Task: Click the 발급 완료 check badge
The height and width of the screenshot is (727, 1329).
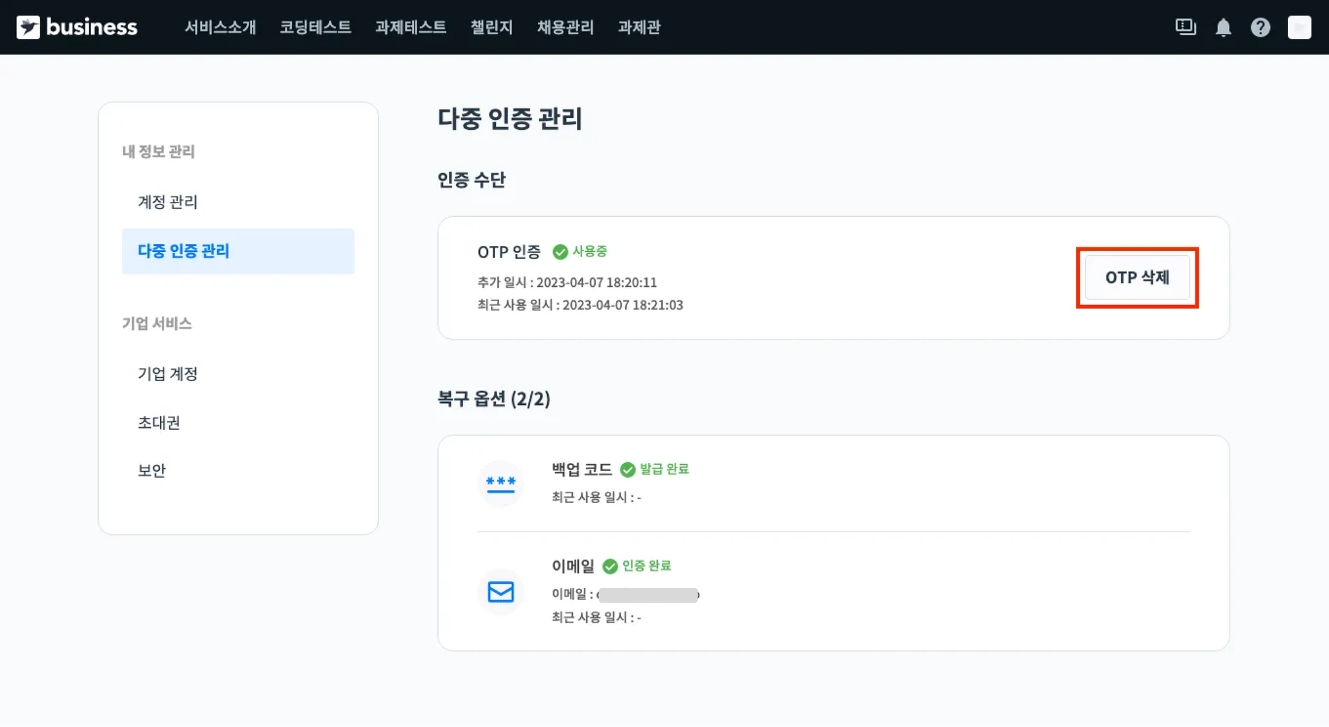Action: (x=628, y=469)
